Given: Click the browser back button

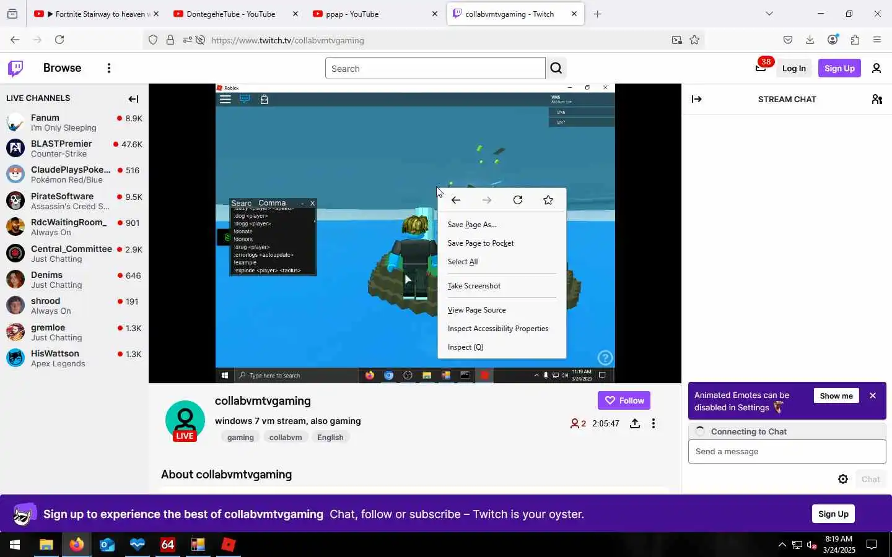Looking at the screenshot, I should pyautogui.click(x=15, y=40).
